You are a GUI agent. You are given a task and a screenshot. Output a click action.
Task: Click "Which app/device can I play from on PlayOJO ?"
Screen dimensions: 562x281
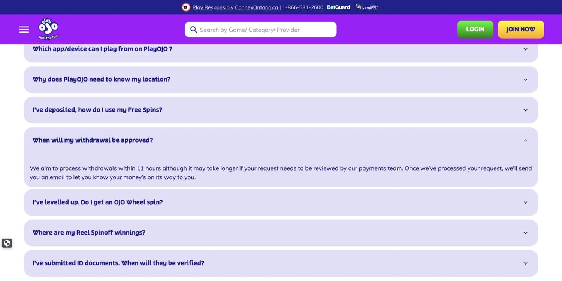point(102,49)
